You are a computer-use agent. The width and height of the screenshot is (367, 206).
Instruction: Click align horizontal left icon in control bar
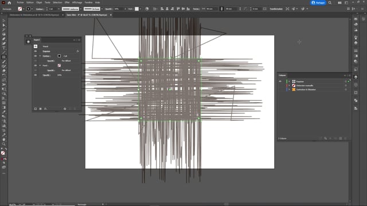tap(162, 9)
